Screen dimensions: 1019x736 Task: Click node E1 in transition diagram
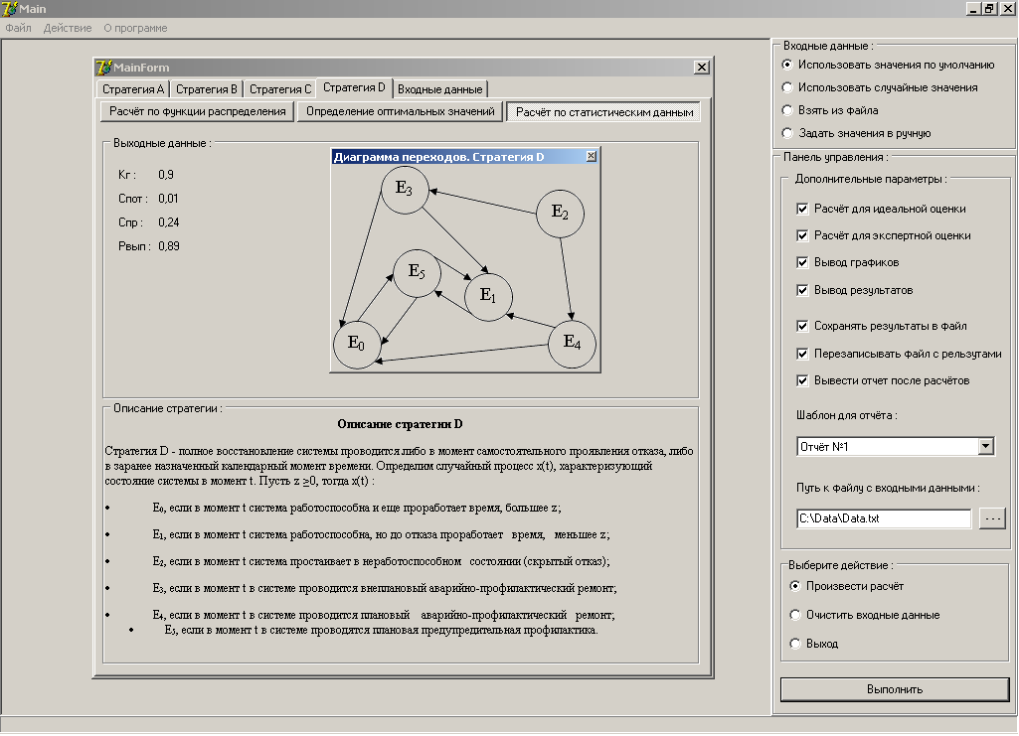pos(488,297)
